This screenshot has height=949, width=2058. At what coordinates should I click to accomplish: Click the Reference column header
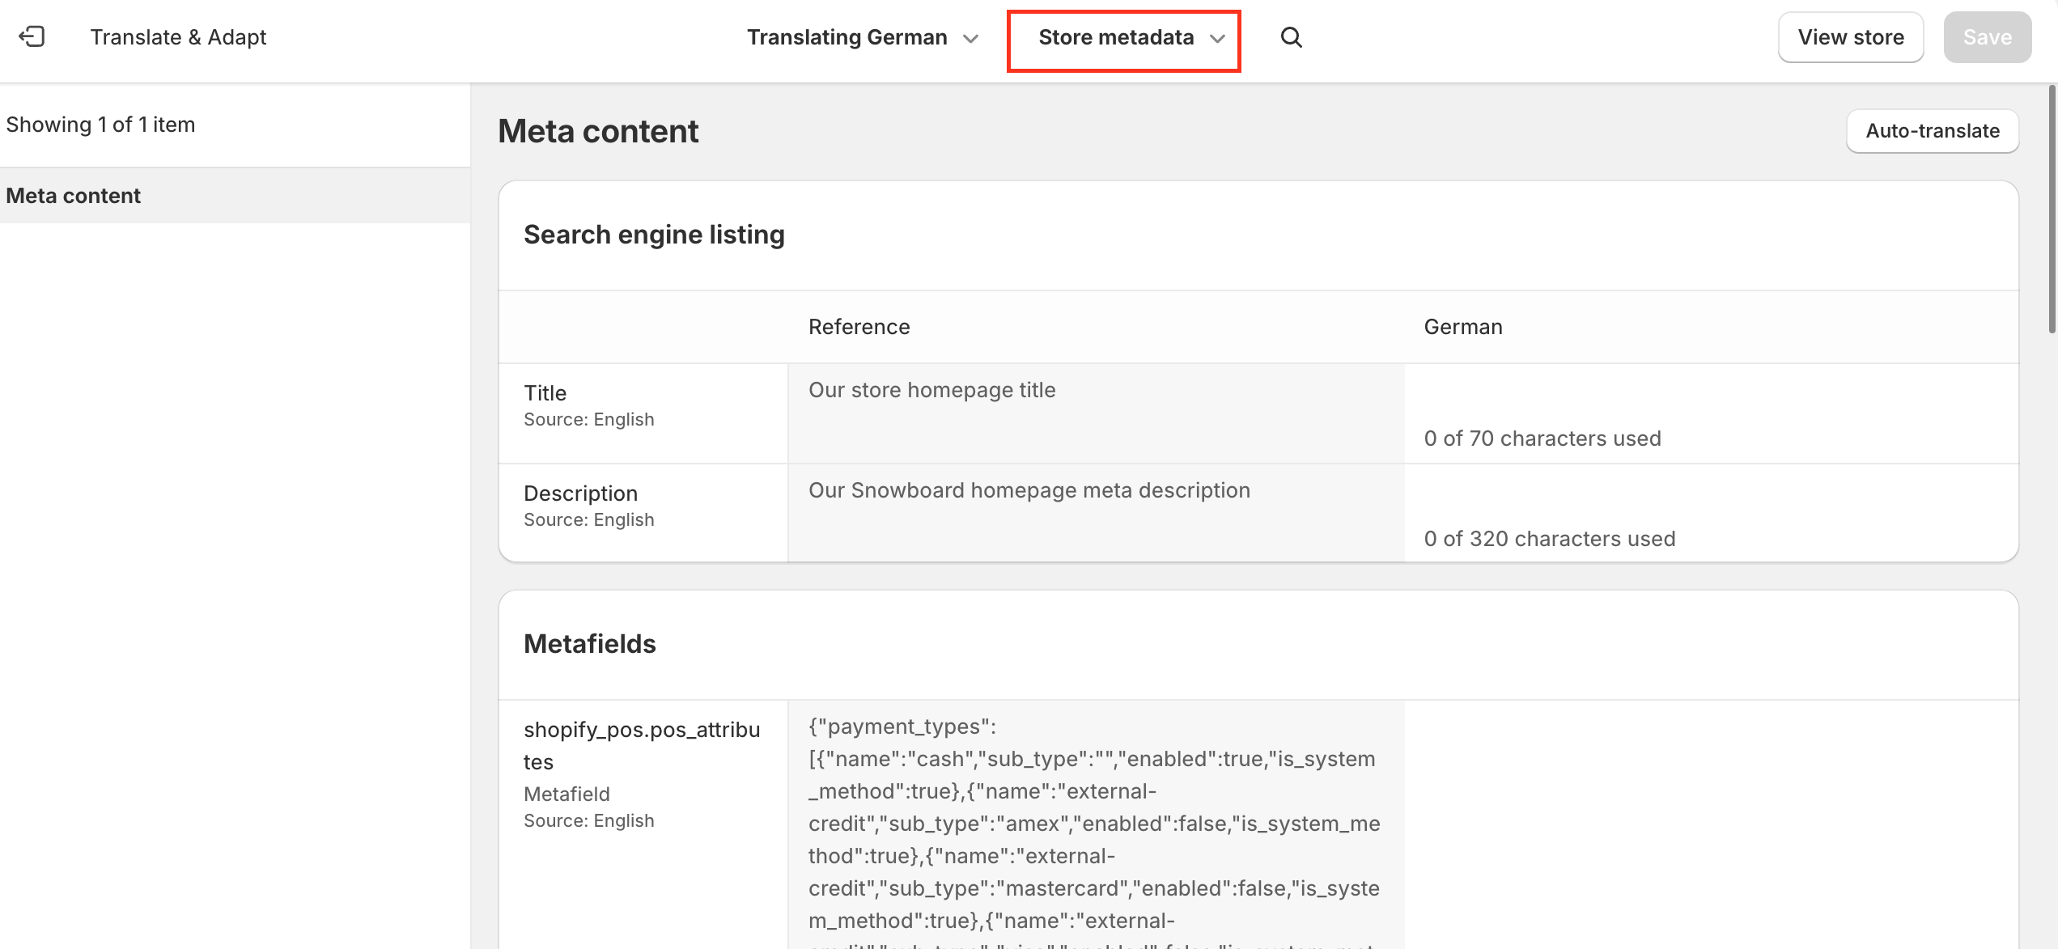click(859, 327)
